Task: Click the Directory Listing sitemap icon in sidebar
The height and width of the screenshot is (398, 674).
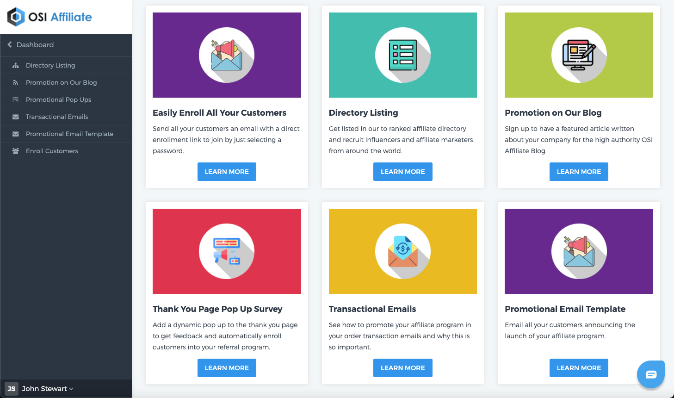Action: [16, 66]
